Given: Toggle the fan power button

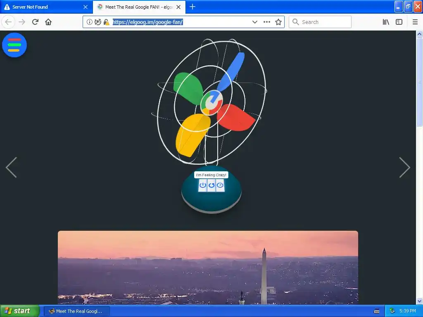Looking at the screenshot, I should [202, 185].
